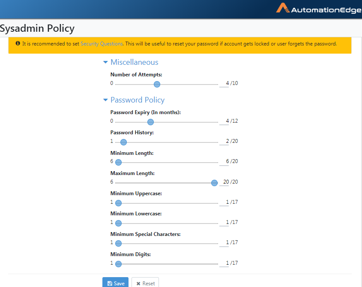Click the Password Expiry value field
This screenshot has width=362, height=287.
tap(224, 121)
